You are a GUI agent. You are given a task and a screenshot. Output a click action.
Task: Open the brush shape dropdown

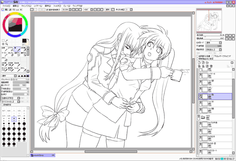coord(11,98)
